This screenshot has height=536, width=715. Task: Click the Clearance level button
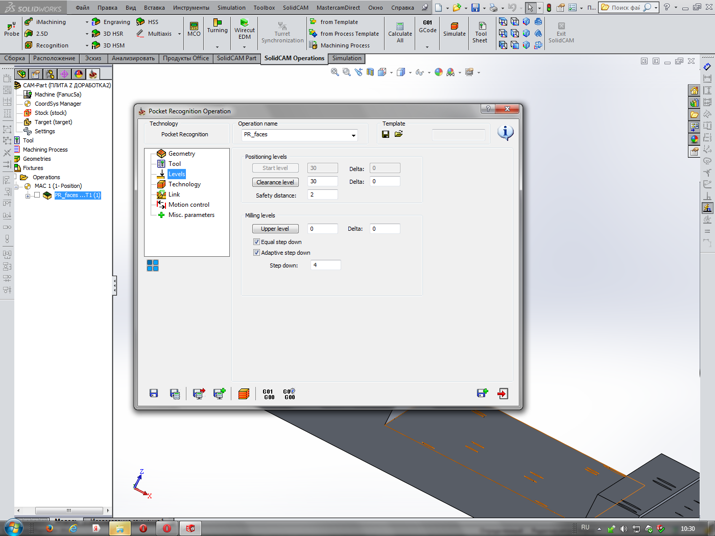click(275, 182)
